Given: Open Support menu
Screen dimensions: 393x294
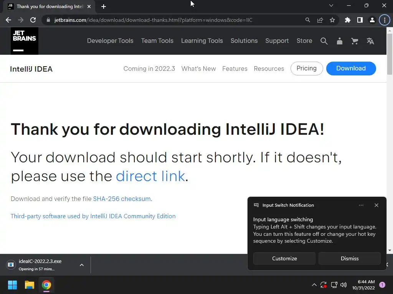Looking at the screenshot, I should click(277, 41).
